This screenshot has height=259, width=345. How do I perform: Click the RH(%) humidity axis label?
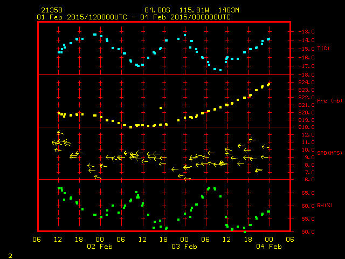[325, 206]
